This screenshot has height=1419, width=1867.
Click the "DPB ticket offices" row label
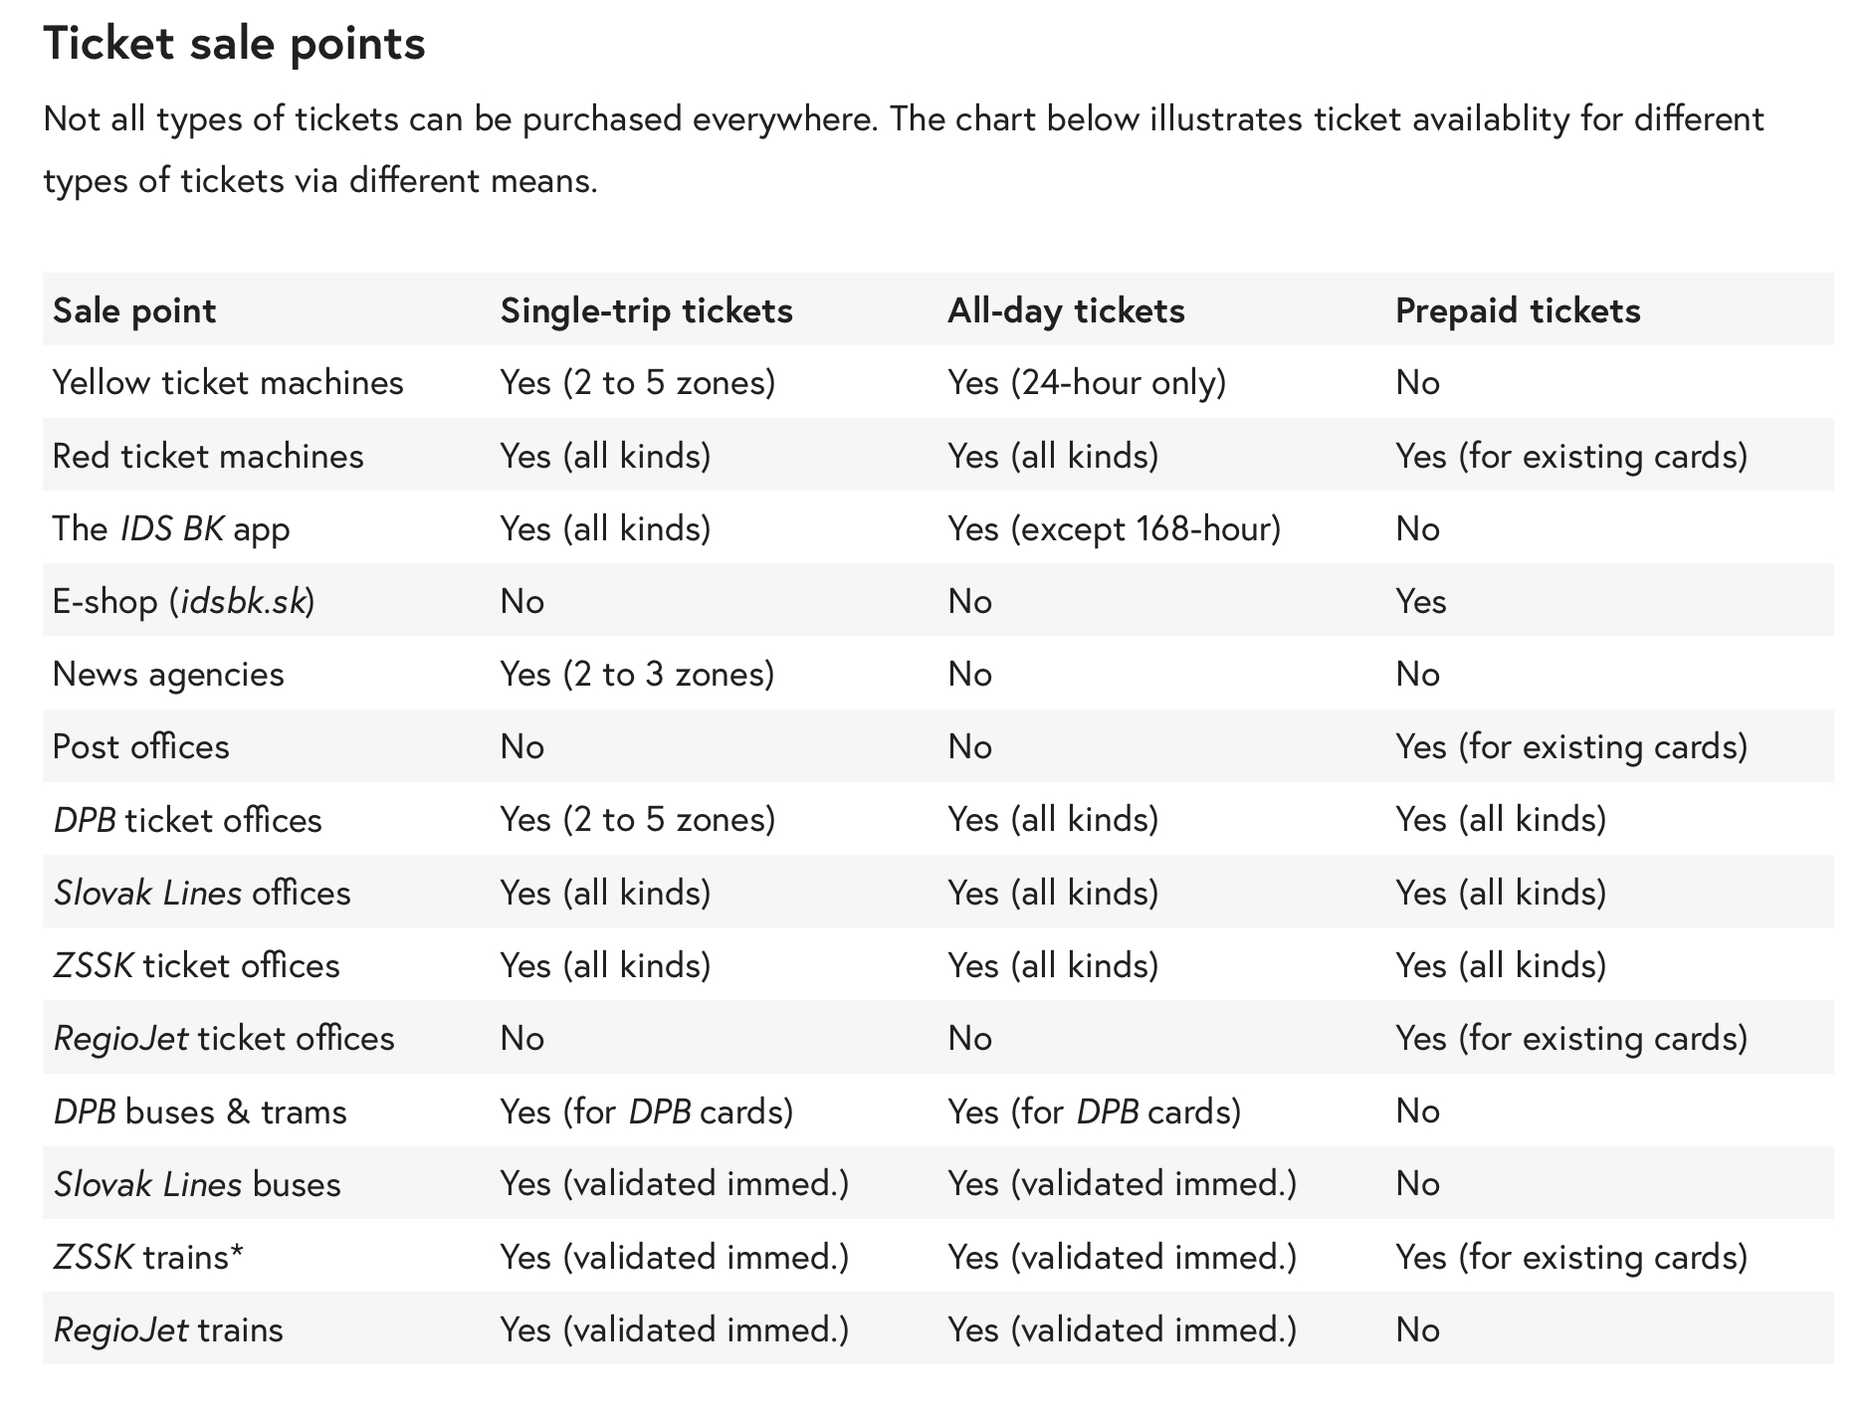(188, 820)
